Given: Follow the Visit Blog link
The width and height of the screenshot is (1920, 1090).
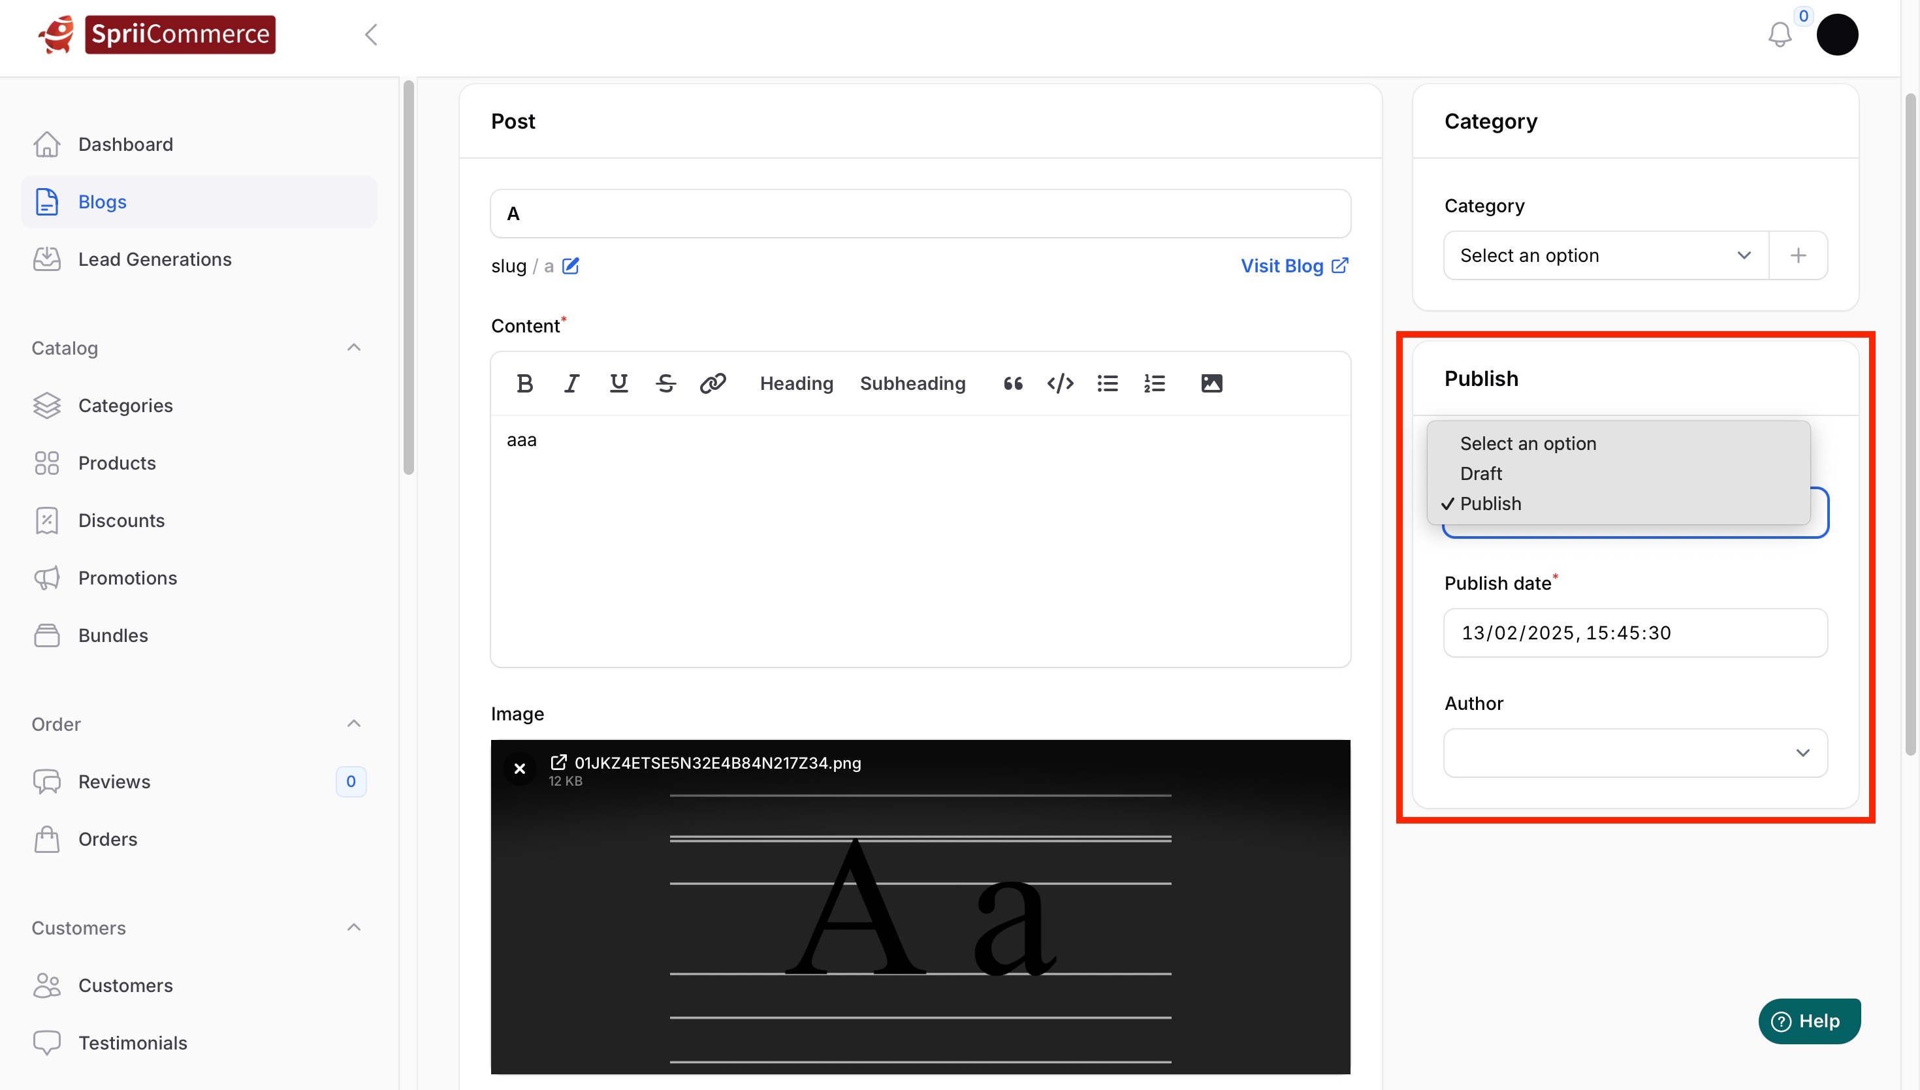Looking at the screenshot, I should coord(1294,266).
